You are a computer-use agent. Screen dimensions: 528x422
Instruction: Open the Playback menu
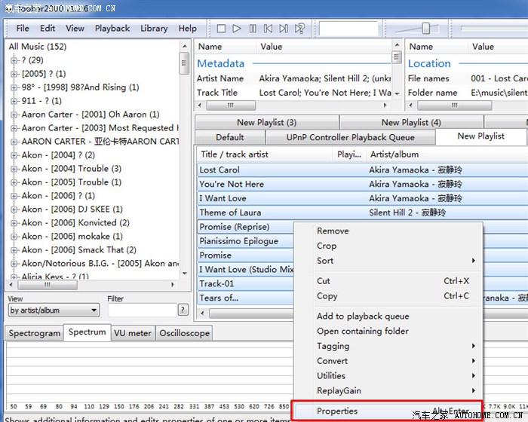coord(112,29)
